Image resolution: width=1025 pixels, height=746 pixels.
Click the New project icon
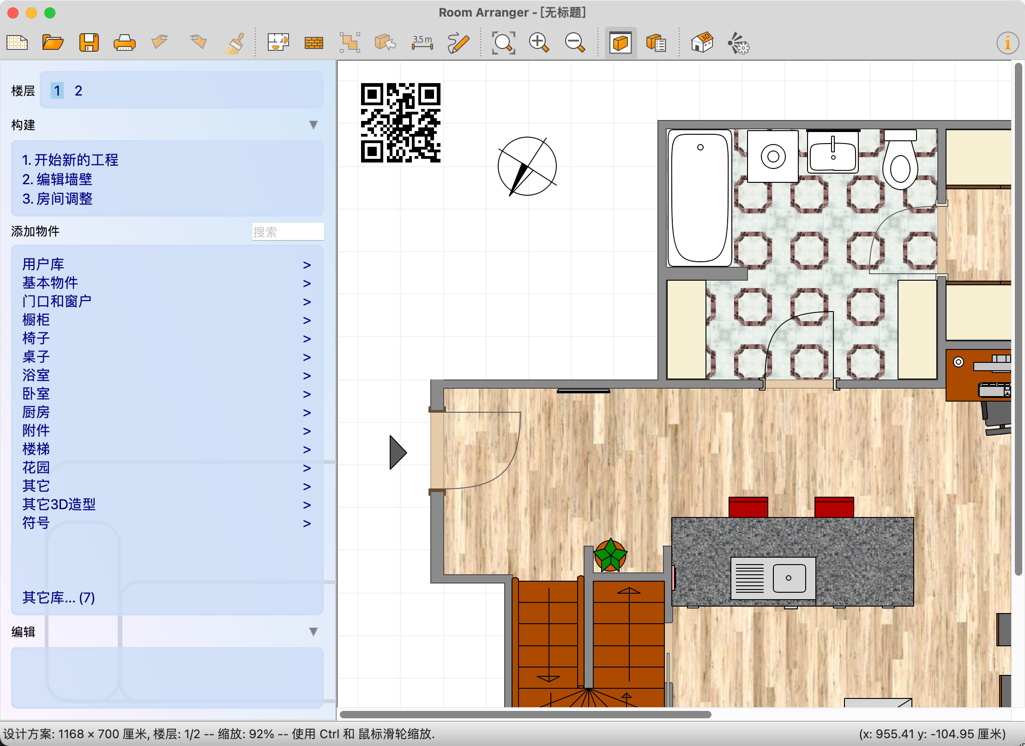(x=17, y=43)
